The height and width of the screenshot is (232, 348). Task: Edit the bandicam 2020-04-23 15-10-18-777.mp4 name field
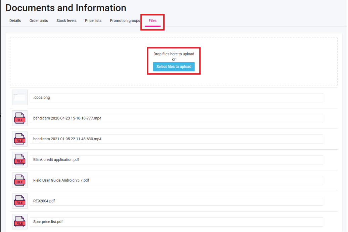pyautogui.click(x=176, y=118)
